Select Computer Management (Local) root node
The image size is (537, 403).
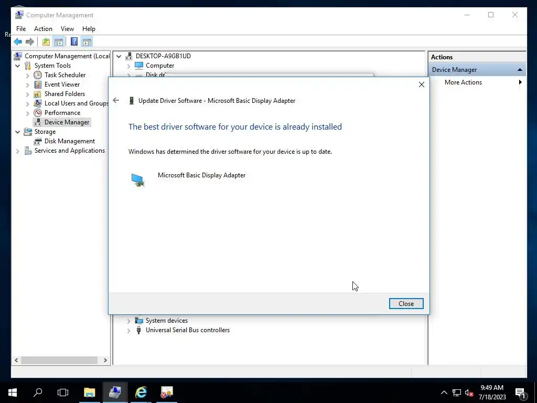[67, 56]
